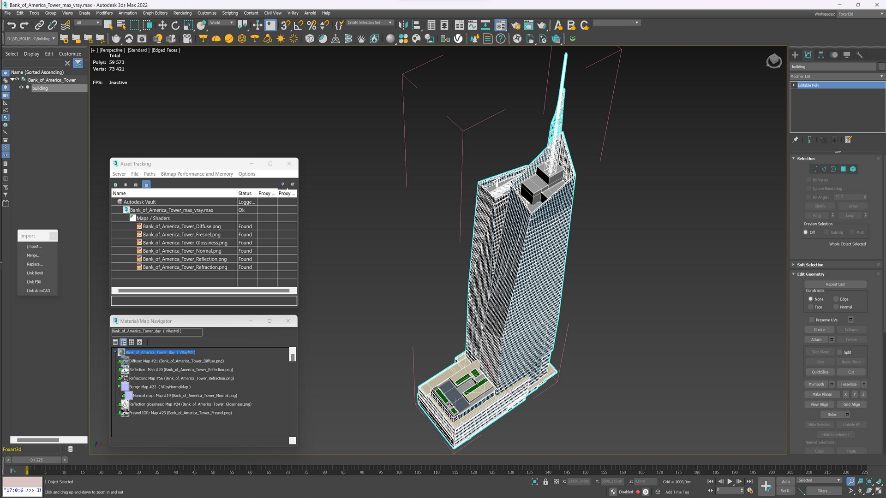Viewport: 886px width, 498px height.
Task: Click the timeline frame slider 0 / 225
Action: tap(36, 460)
